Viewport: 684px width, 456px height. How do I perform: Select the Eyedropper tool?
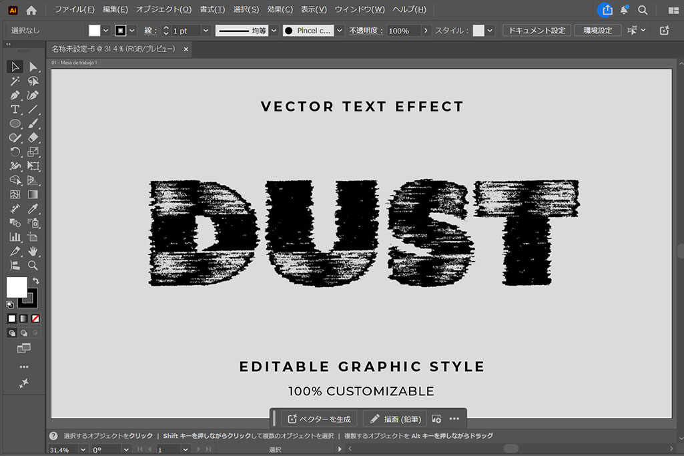[33, 209]
